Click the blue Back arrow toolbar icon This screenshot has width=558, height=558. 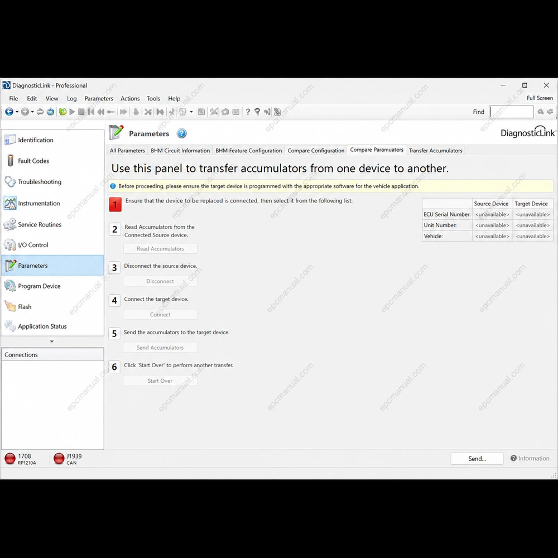click(x=9, y=112)
